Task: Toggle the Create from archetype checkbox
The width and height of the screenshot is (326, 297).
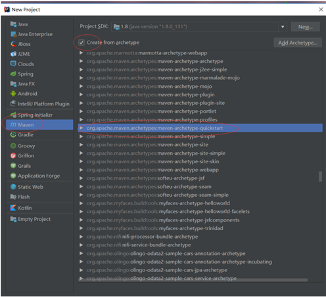Action: click(x=81, y=43)
